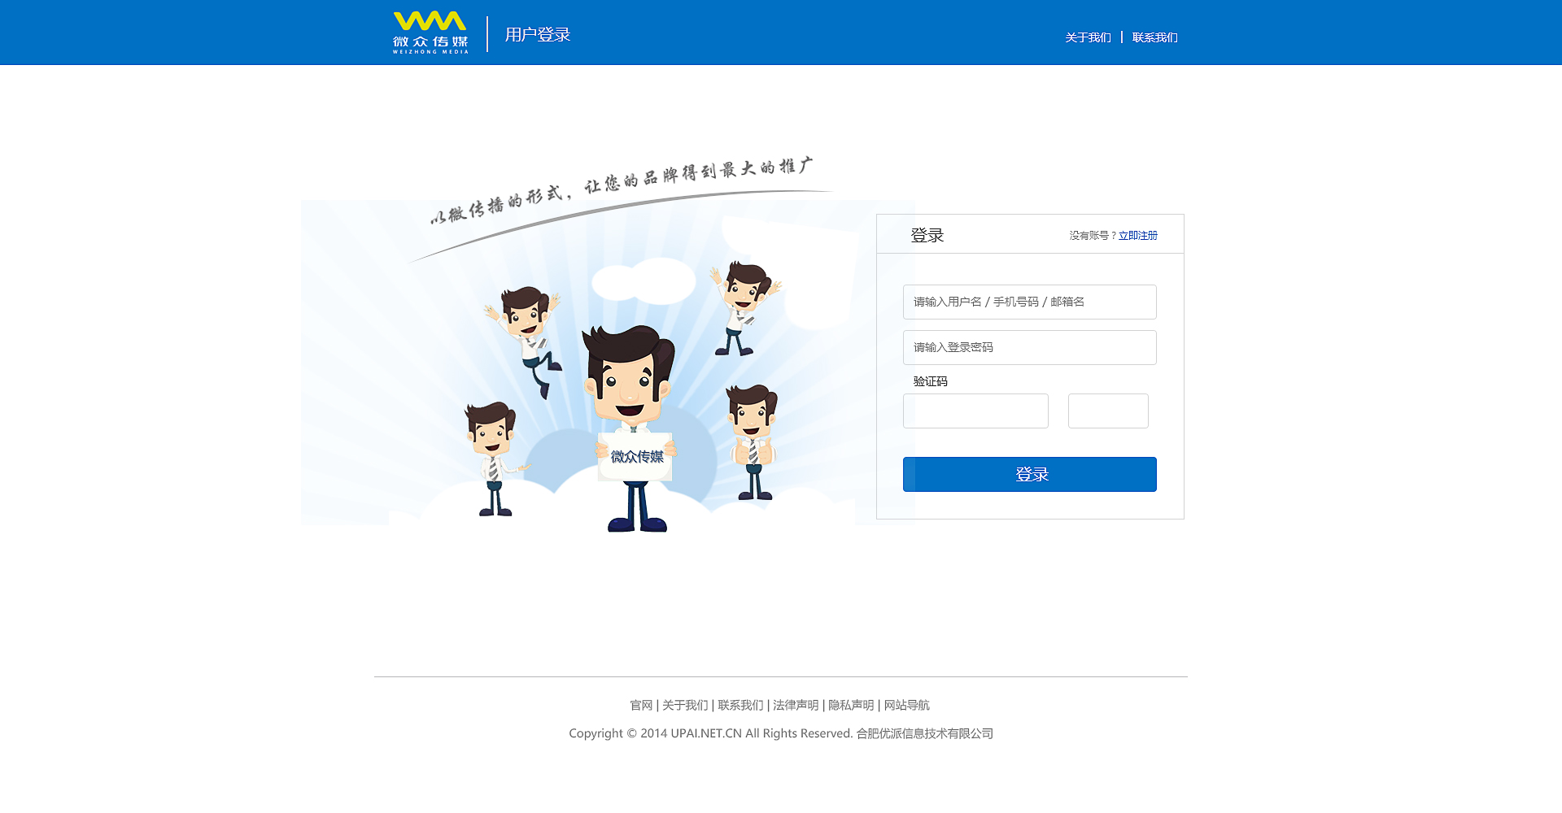This screenshot has height=813, width=1562.
Task: Click 立即注册 to register an account
Action: click(1137, 236)
